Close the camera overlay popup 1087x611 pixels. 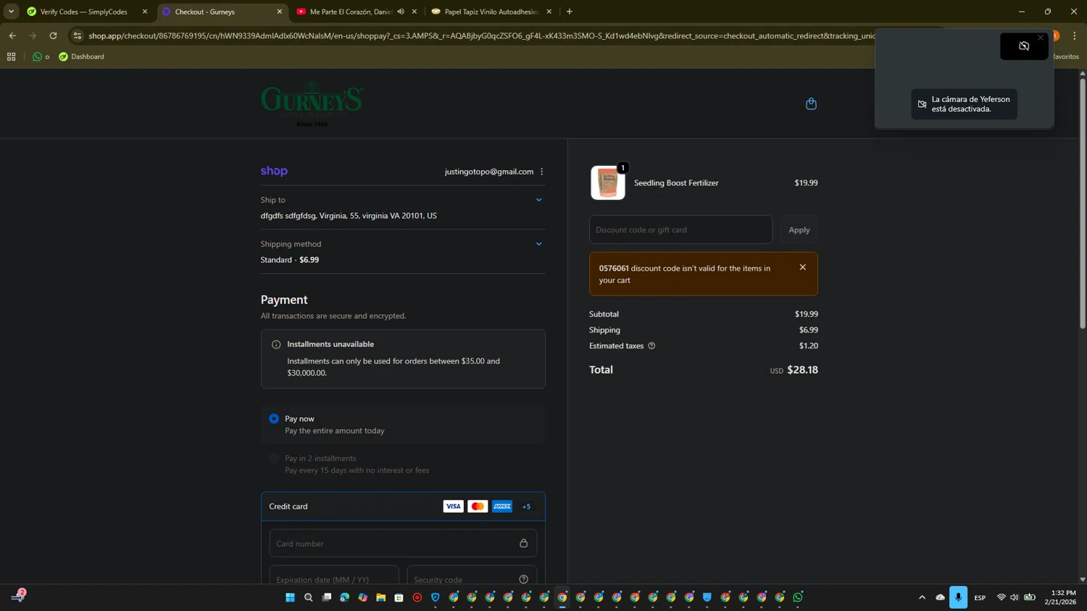1041,38
